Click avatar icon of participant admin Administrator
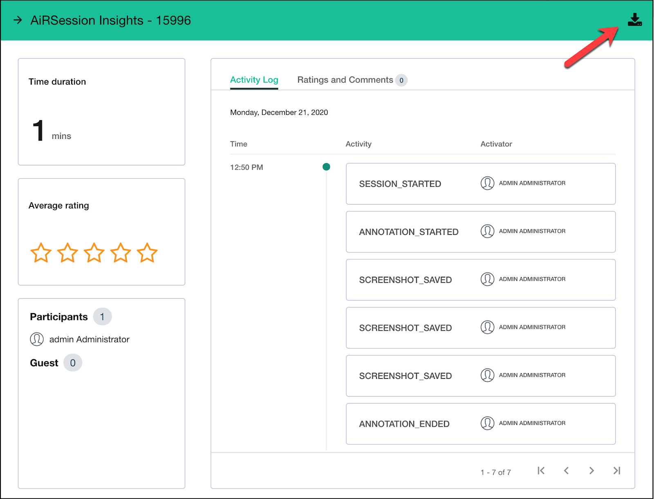 [37, 339]
